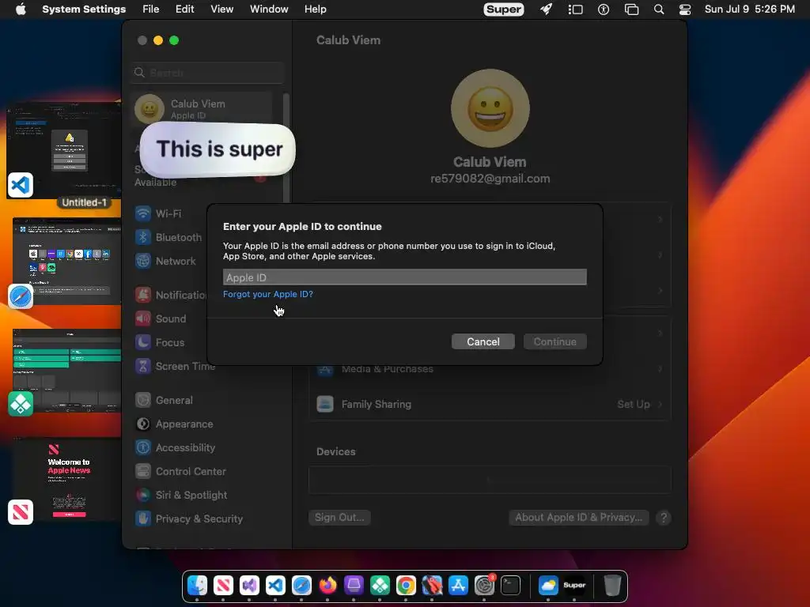
Task: Launch Google Chrome from the Dock
Action: tap(406, 586)
